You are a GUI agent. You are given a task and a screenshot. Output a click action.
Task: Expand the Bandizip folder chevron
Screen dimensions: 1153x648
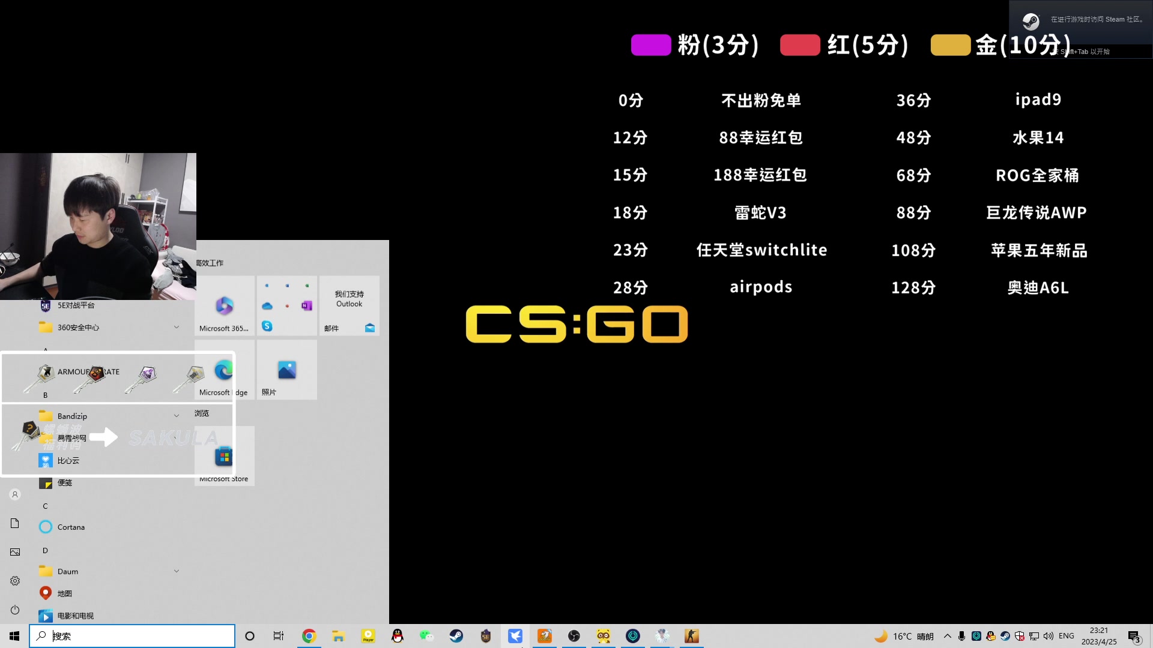tap(177, 416)
